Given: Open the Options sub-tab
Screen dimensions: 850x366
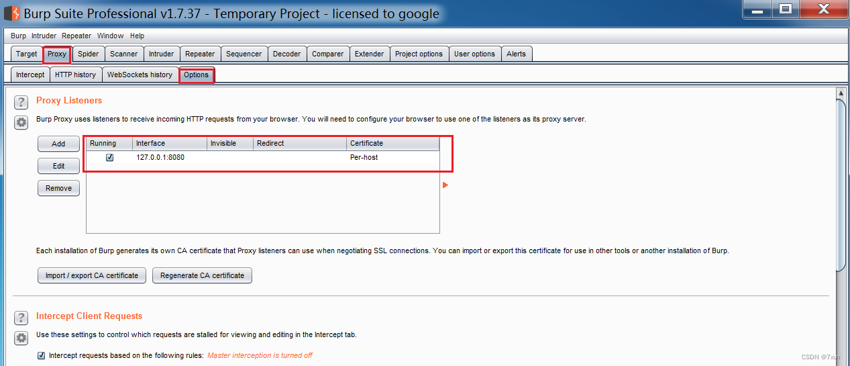Looking at the screenshot, I should click(197, 75).
